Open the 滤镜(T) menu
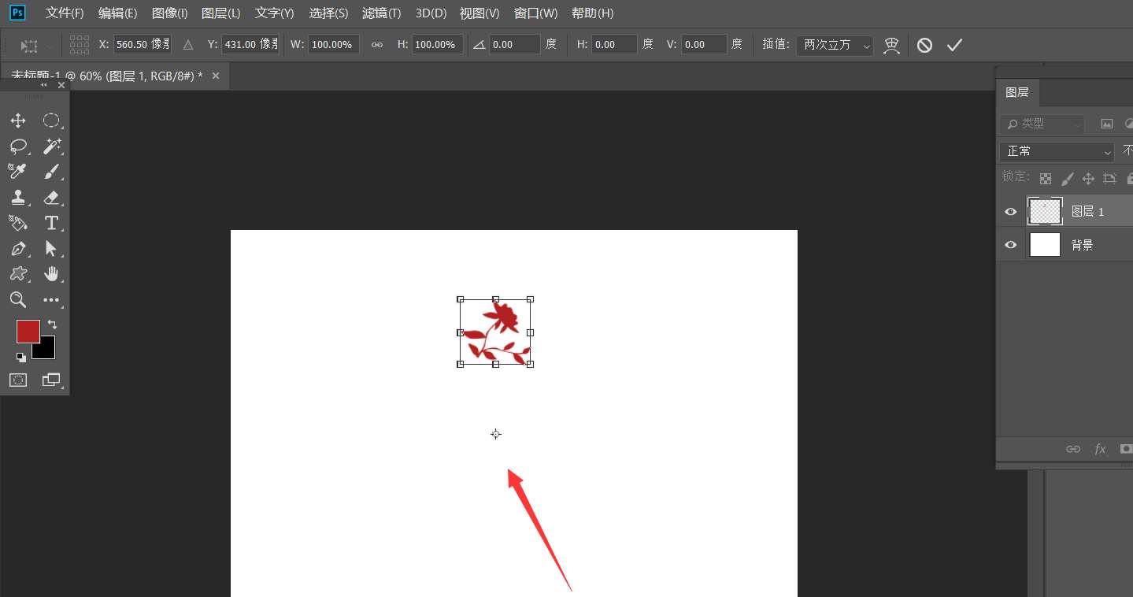Screen dimensions: 1133x597 [381, 13]
